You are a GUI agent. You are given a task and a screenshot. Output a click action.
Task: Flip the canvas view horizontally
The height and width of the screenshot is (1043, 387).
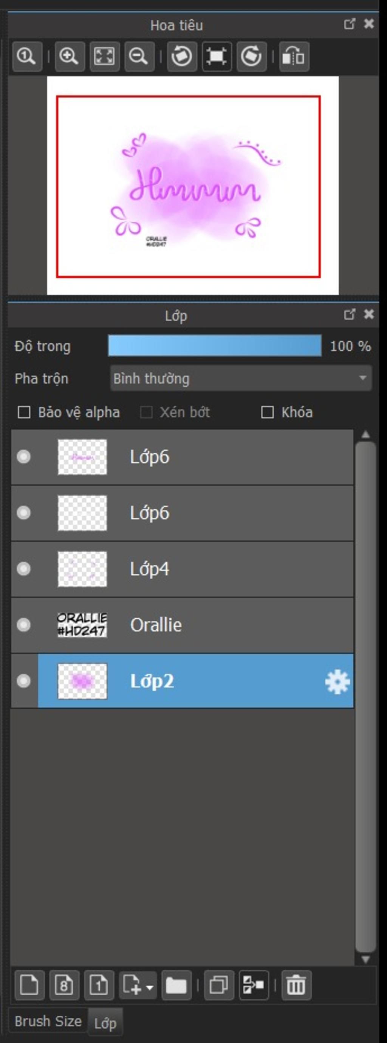click(x=294, y=56)
